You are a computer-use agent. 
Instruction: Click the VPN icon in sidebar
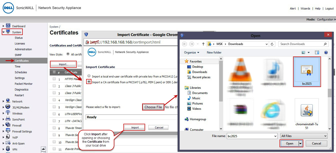tap(8, 149)
